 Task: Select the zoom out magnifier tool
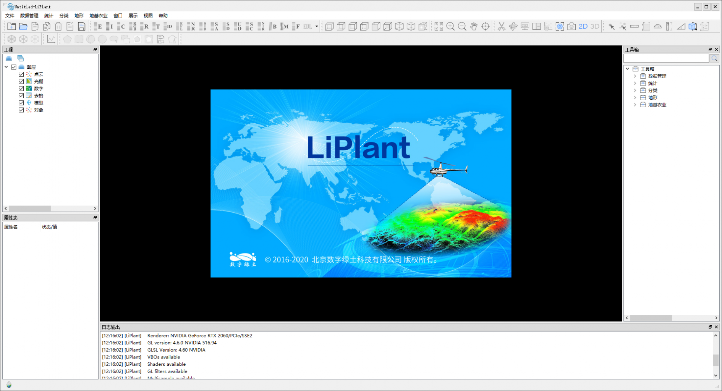pos(462,26)
